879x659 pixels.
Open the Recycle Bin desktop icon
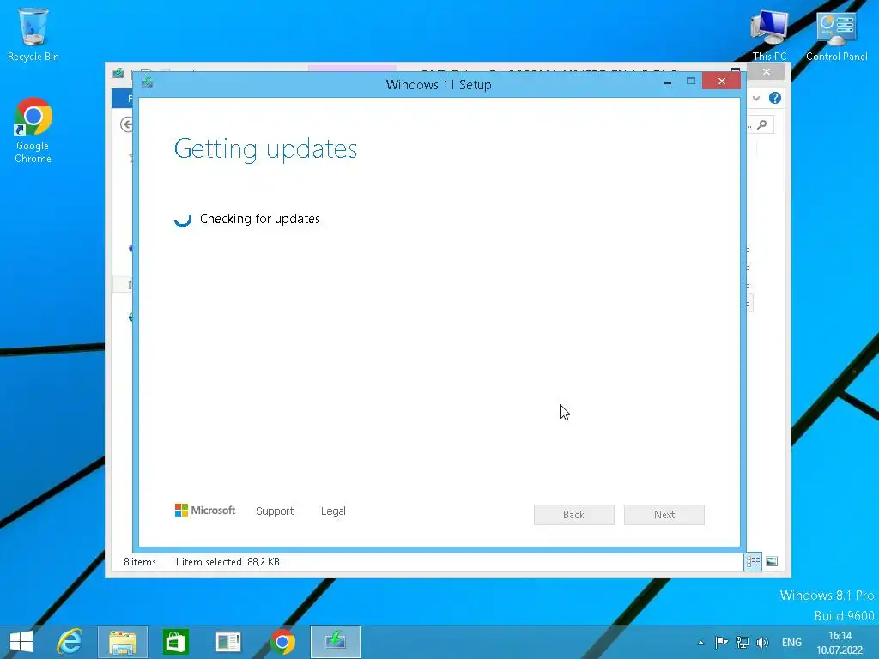pyautogui.click(x=33, y=34)
